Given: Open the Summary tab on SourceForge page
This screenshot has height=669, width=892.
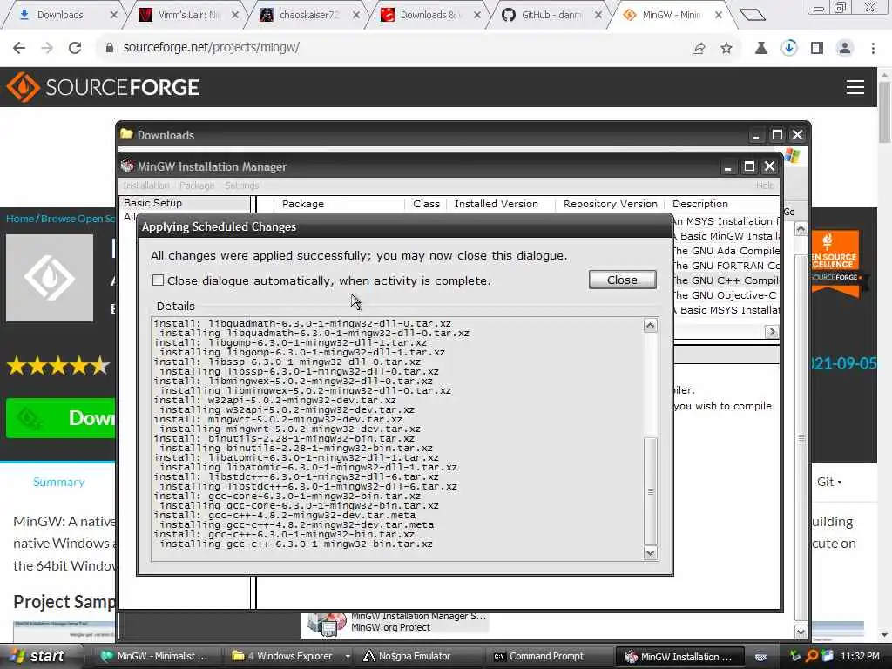Looking at the screenshot, I should [58, 482].
